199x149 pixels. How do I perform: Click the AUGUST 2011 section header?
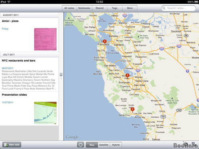coord(29,15)
